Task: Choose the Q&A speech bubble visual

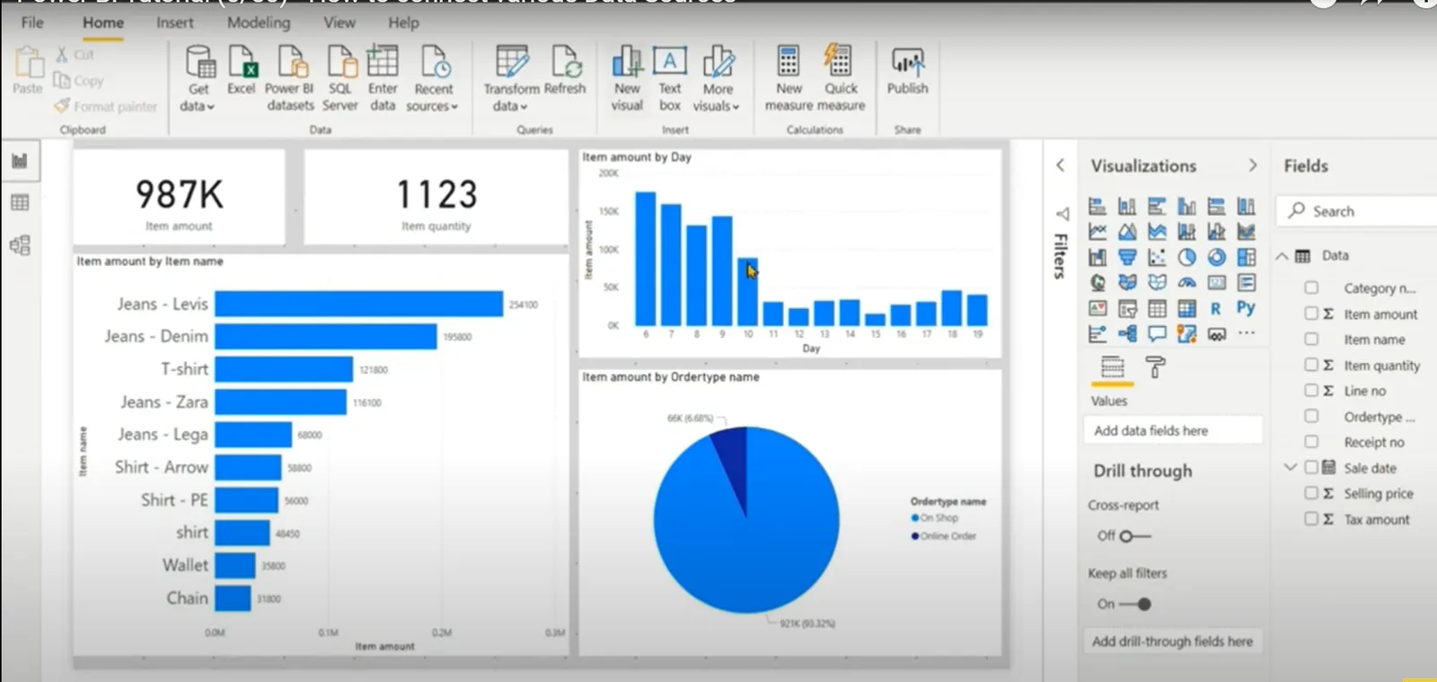Action: (1157, 334)
